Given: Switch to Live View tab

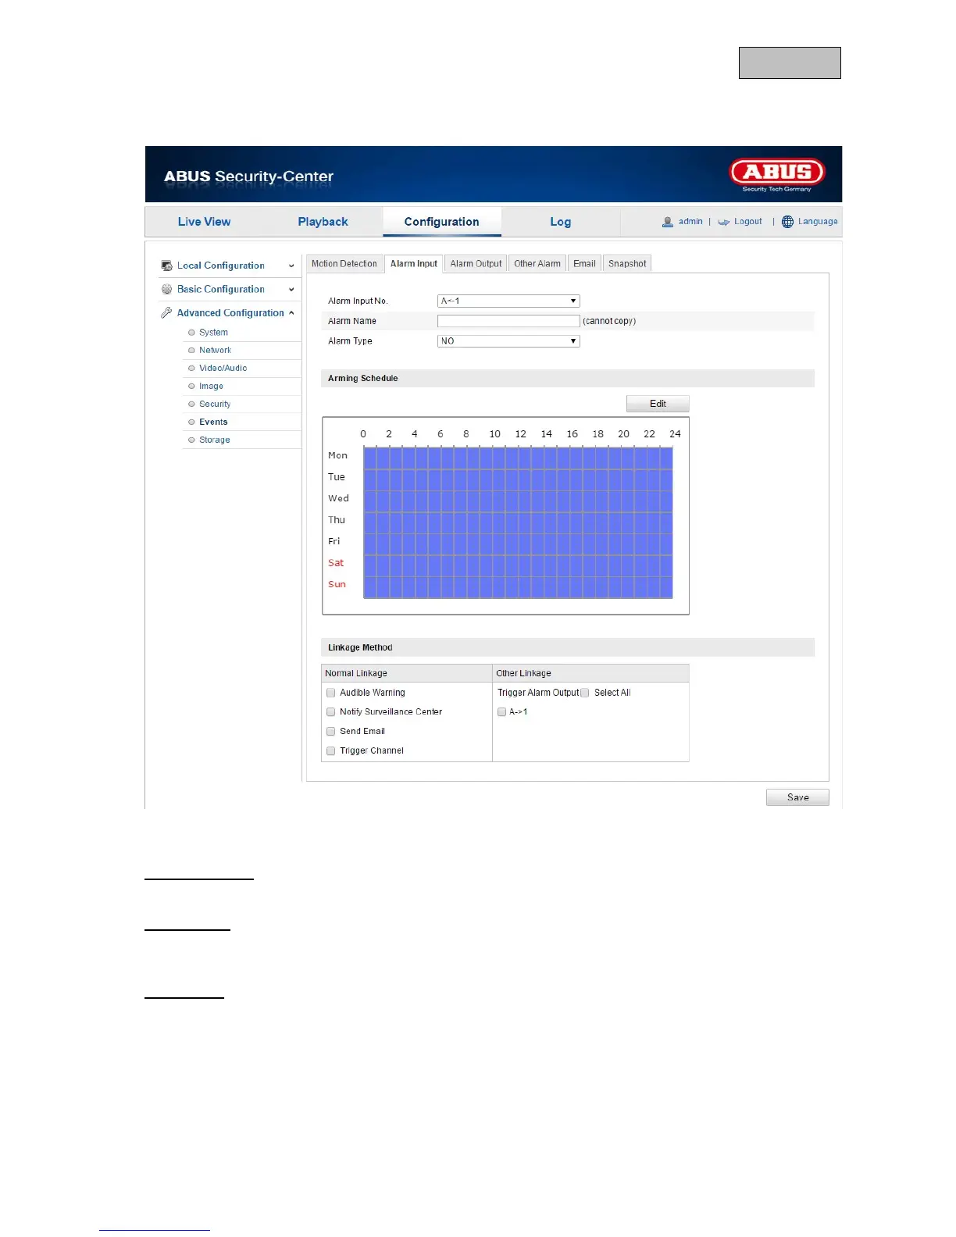Looking at the screenshot, I should 204,222.
